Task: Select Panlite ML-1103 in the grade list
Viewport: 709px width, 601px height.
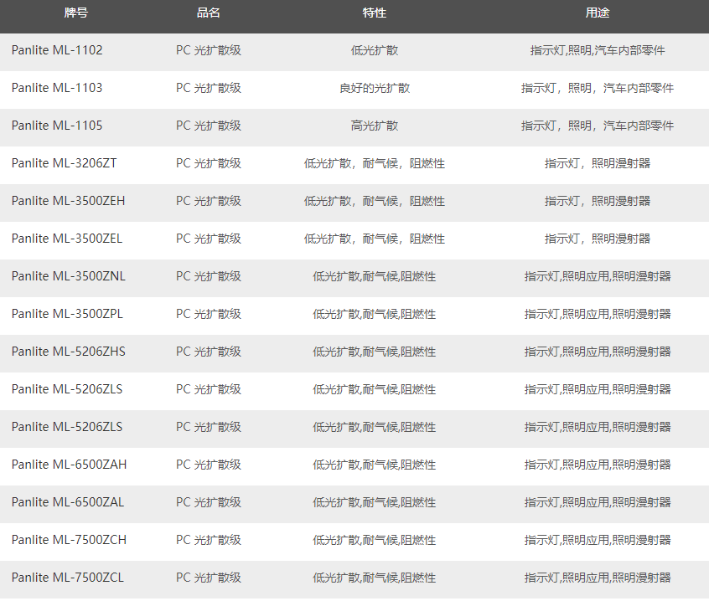Action: pos(57,88)
